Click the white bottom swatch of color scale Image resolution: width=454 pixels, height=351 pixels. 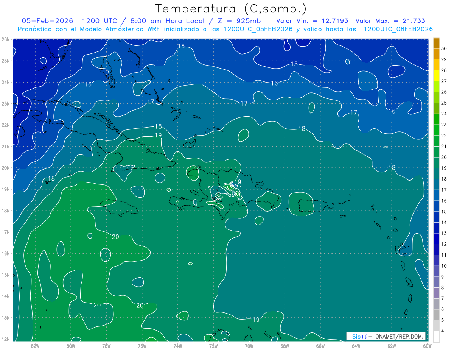[x=437, y=336]
